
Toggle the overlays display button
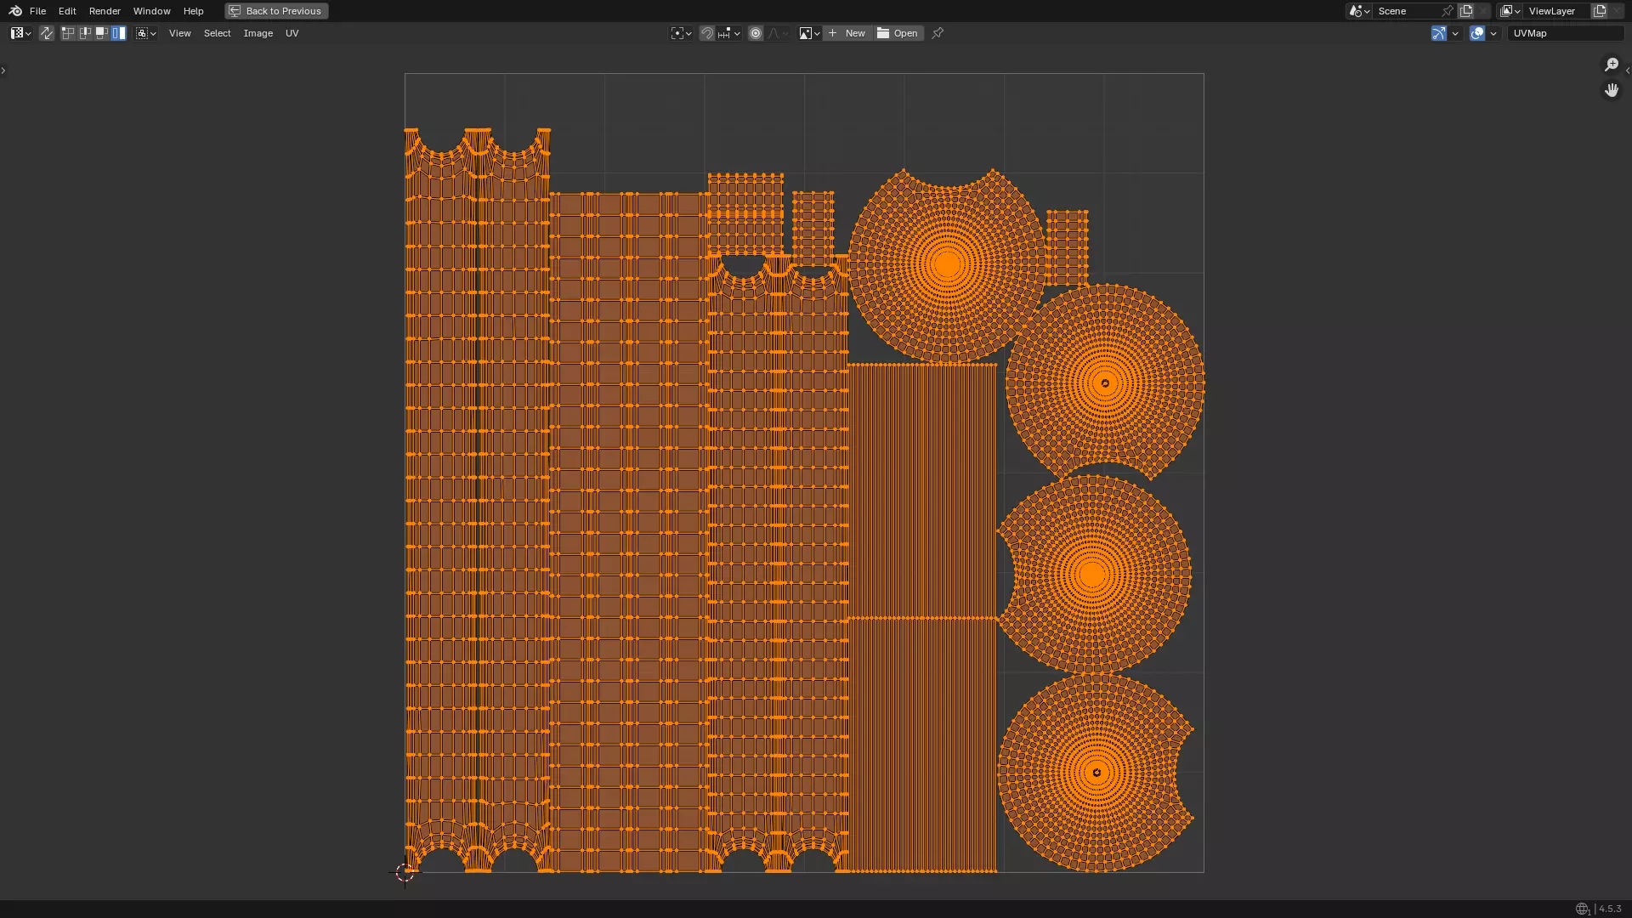pos(1477,33)
